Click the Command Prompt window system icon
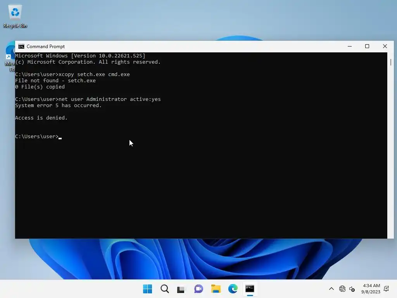The image size is (397, 298). tap(21, 47)
